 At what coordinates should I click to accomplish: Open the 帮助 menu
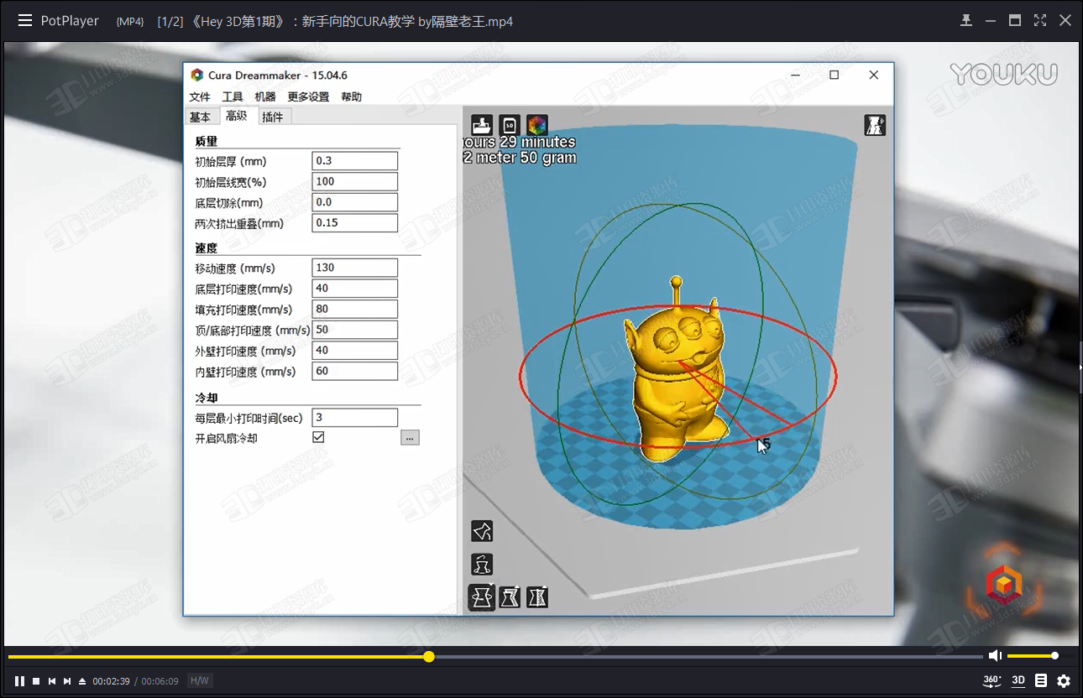tap(352, 97)
